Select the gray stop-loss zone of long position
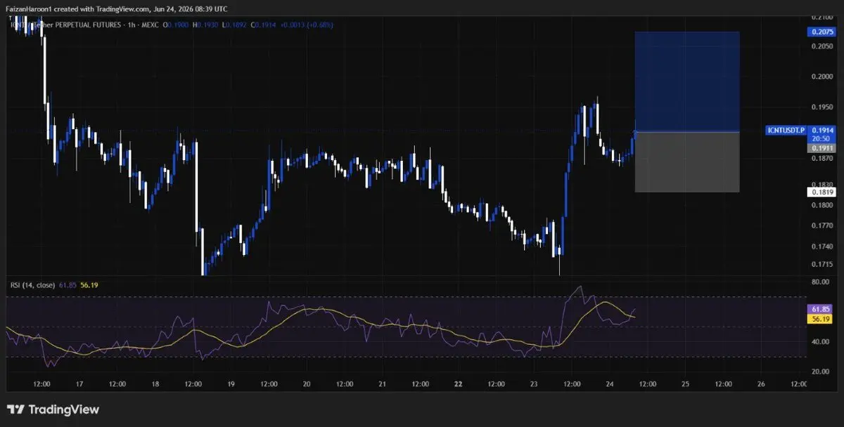This screenshot has height=427, width=844. pyautogui.click(x=687, y=162)
